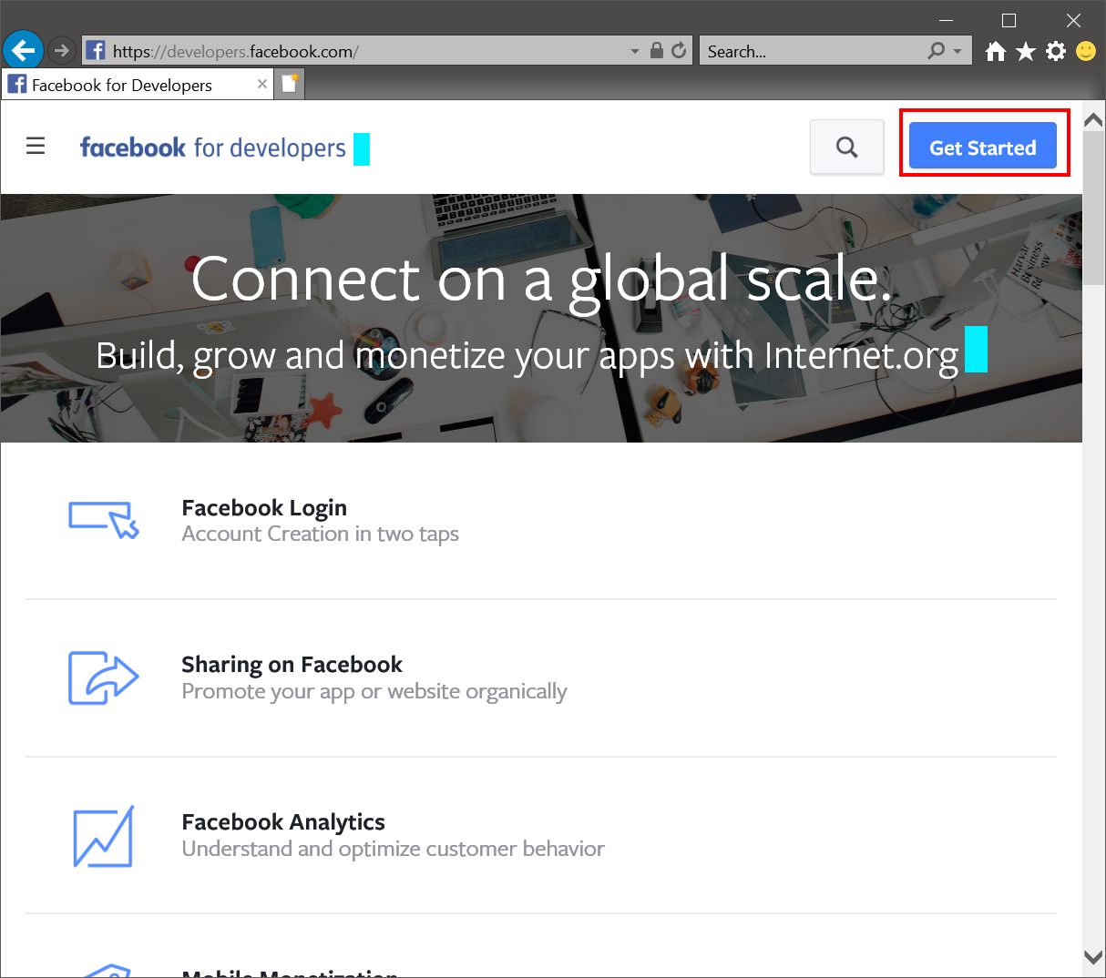
Task: Click the Get Started button
Action: pyautogui.click(x=983, y=147)
